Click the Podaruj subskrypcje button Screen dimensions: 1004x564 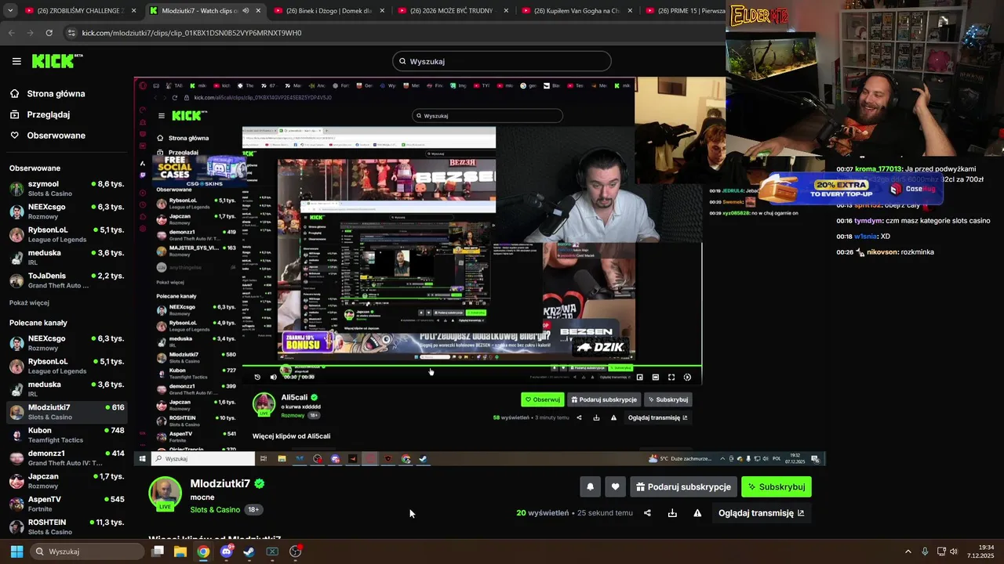pos(683,486)
